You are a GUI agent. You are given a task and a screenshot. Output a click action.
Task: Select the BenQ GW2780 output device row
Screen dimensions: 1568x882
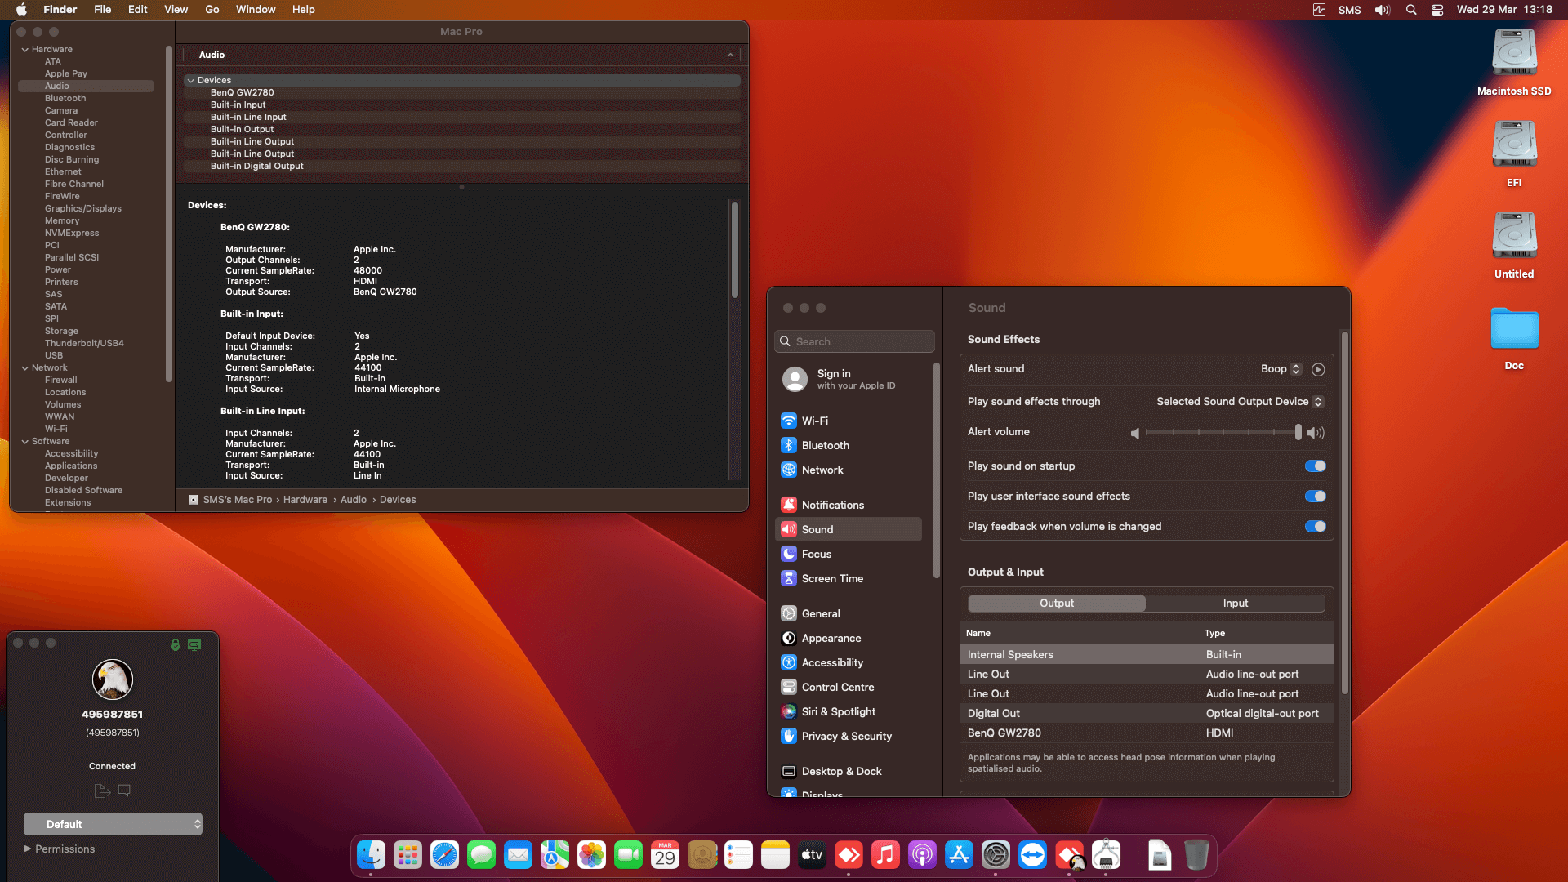[1147, 733]
